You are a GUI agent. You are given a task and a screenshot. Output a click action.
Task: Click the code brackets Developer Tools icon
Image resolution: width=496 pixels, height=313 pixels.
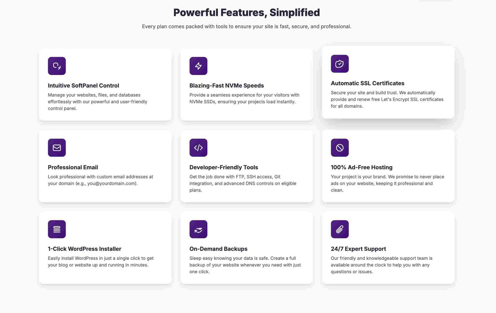198,148
